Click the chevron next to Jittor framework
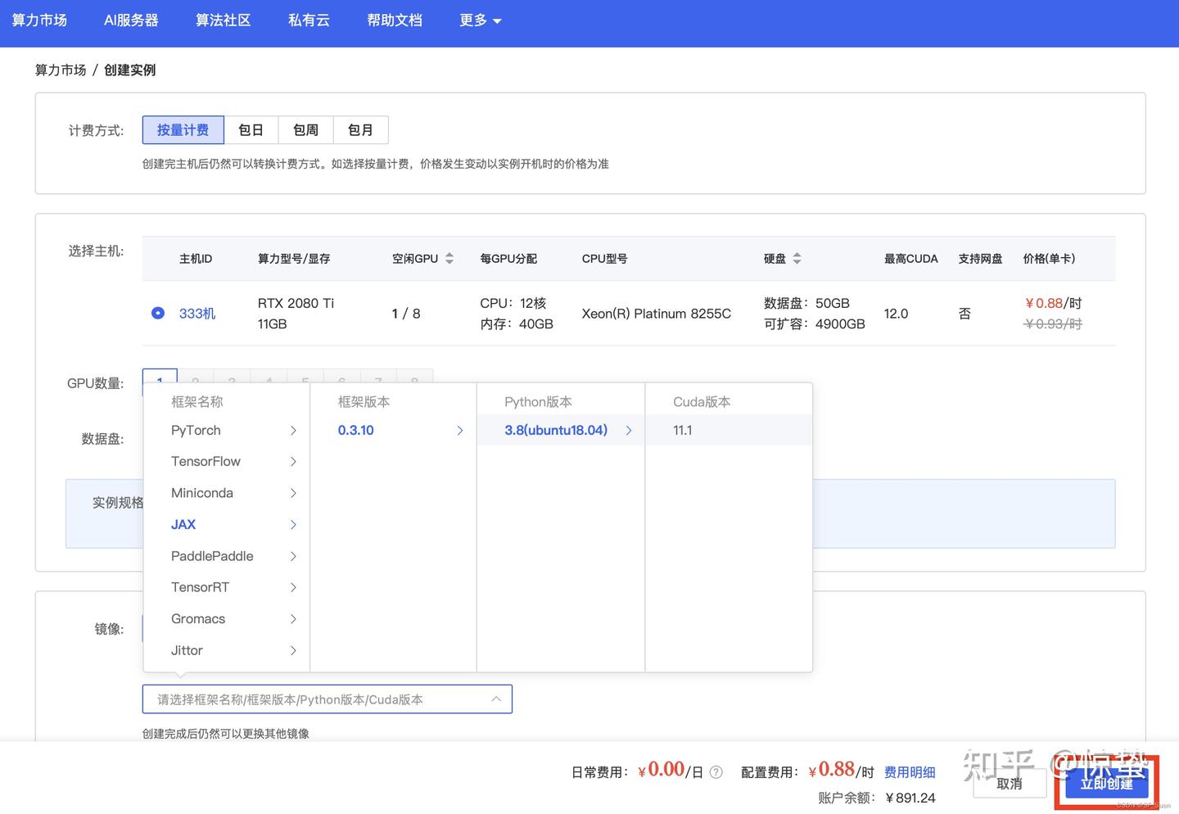 click(293, 650)
